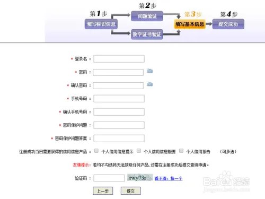The image size is (265, 199).
Task: Click the 提交 button
Action: [x=131, y=191]
